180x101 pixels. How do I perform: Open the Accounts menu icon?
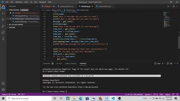pos(3,83)
